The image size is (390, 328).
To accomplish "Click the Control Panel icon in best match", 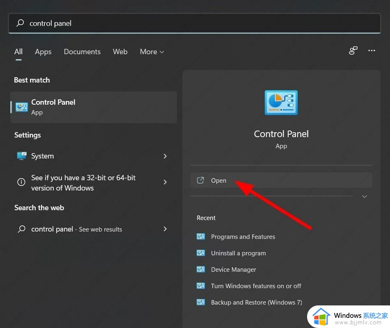I will pyautogui.click(x=22, y=107).
